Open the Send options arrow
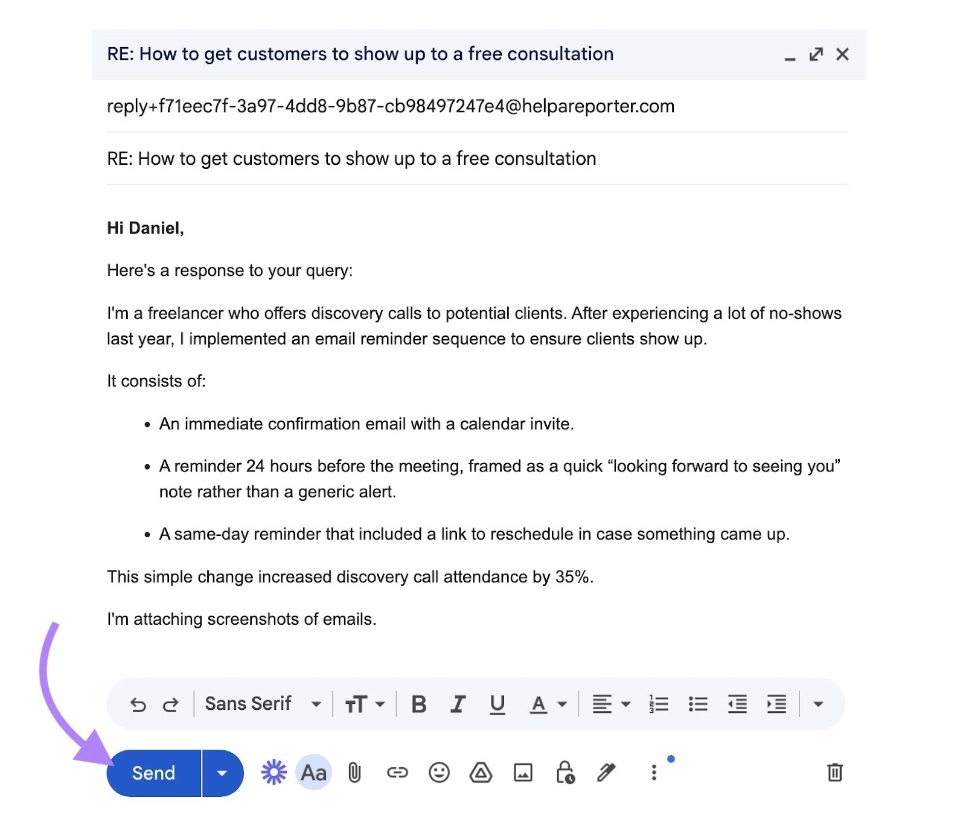This screenshot has height=839, width=966. [222, 773]
